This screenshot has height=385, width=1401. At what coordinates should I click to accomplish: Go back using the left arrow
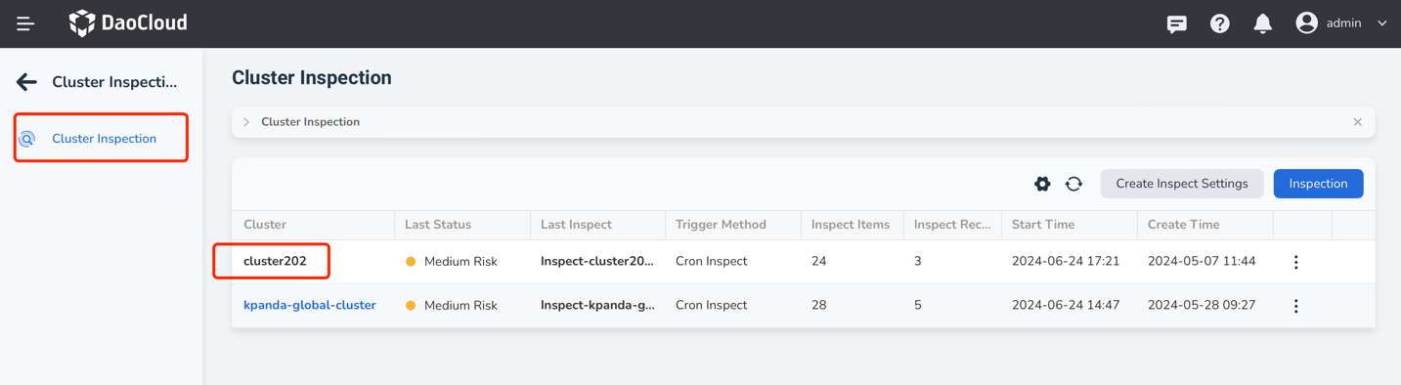pos(26,82)
